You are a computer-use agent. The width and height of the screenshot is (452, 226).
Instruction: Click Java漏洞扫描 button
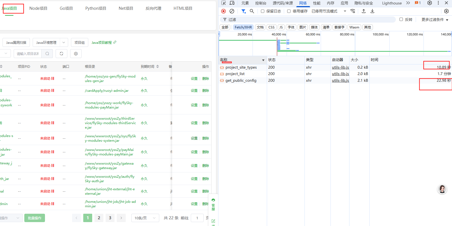click(16, 42)
